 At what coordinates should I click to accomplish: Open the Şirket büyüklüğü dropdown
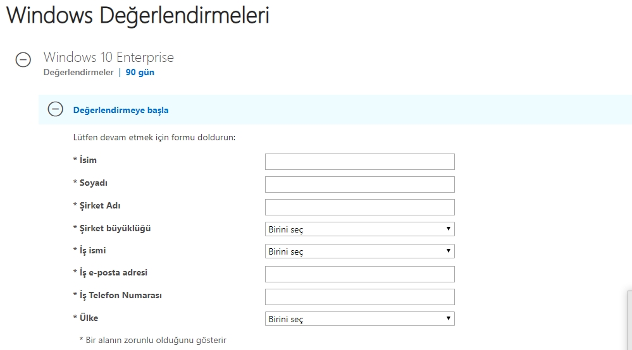click(359, 229)
